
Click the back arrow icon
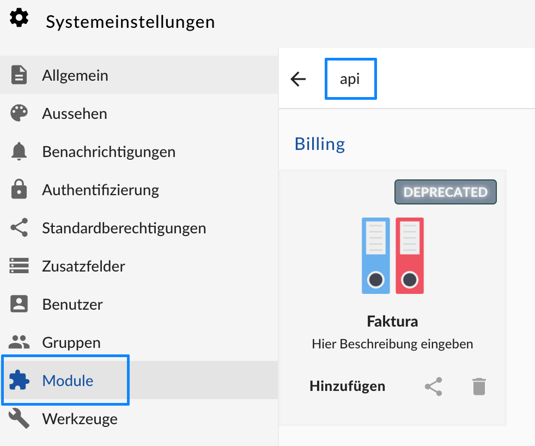tap(298, 79)
